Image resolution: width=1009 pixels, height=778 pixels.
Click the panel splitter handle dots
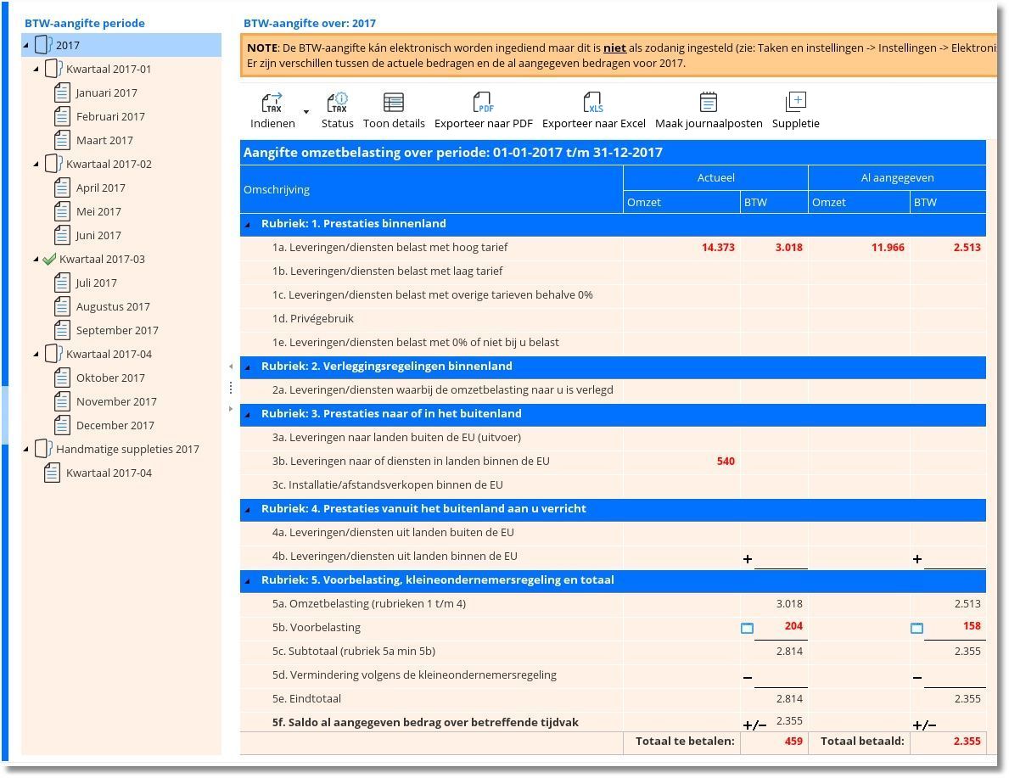pyautogui.click(x=231, y=388)
